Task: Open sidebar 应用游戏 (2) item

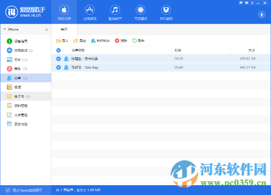Action: tap(26, 50)
